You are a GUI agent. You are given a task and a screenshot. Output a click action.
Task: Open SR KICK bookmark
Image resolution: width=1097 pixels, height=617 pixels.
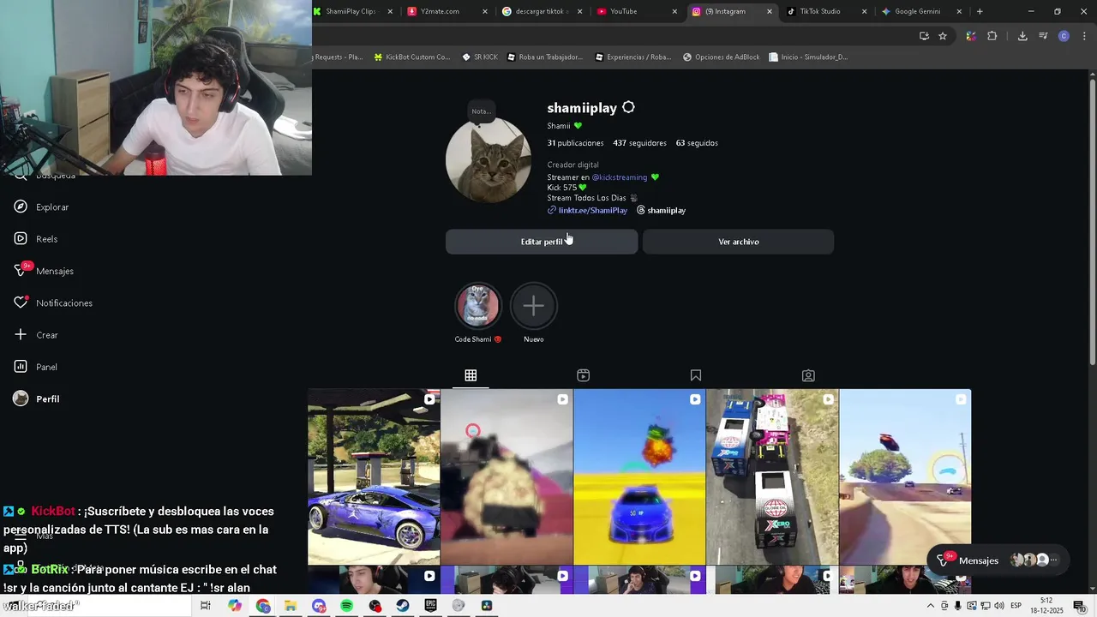click(x=480, y=57)
